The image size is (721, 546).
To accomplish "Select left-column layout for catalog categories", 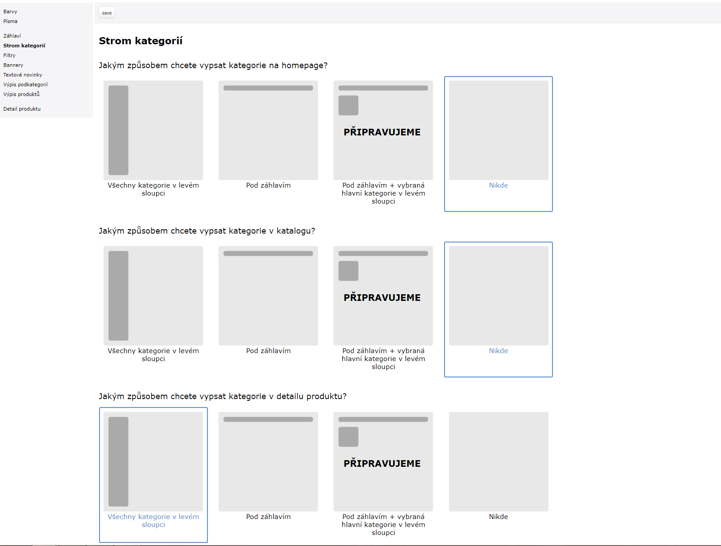I will [153, 296].
